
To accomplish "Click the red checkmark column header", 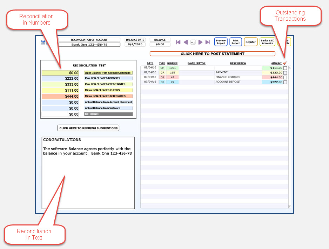I will (285, 63).
